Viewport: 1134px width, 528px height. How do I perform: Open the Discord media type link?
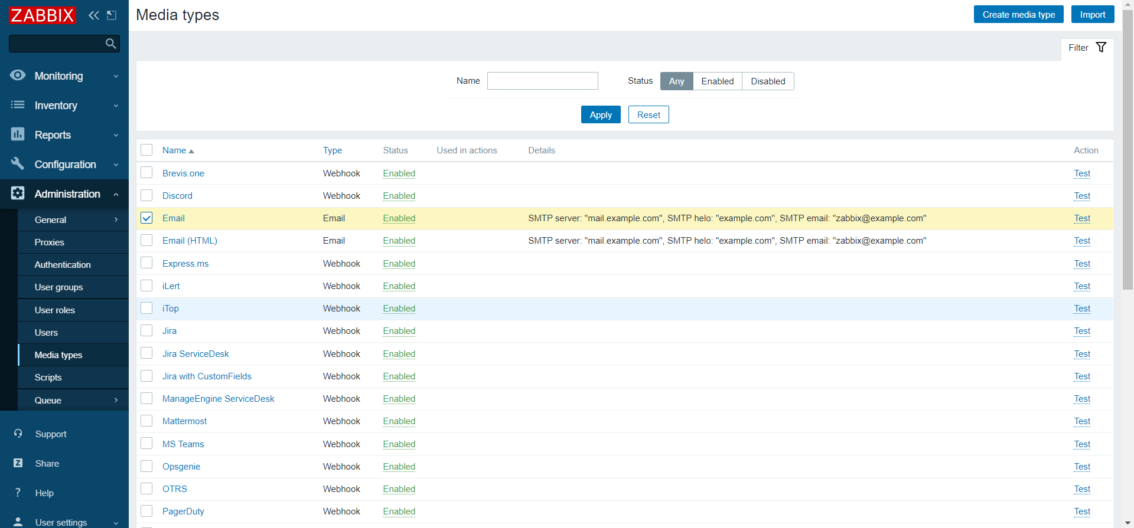point(177,196)
